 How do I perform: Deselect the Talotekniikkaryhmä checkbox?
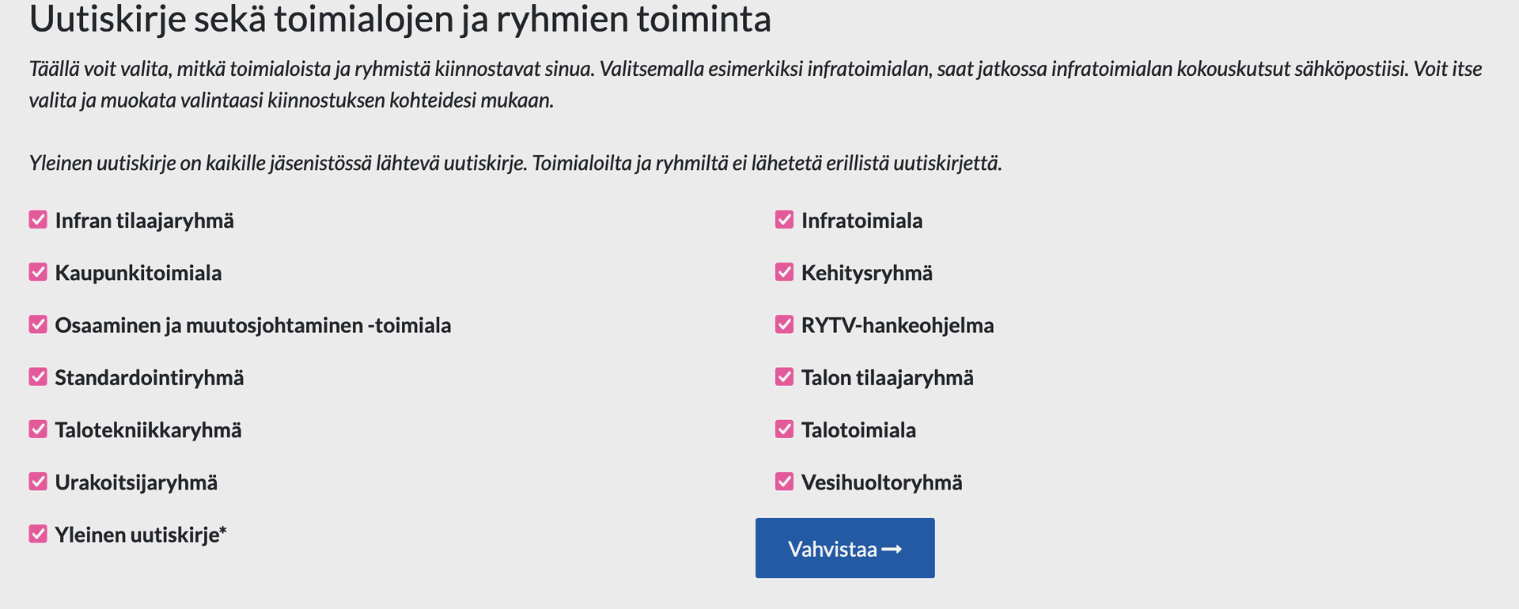pyautogui.click(x=38, y=429)
